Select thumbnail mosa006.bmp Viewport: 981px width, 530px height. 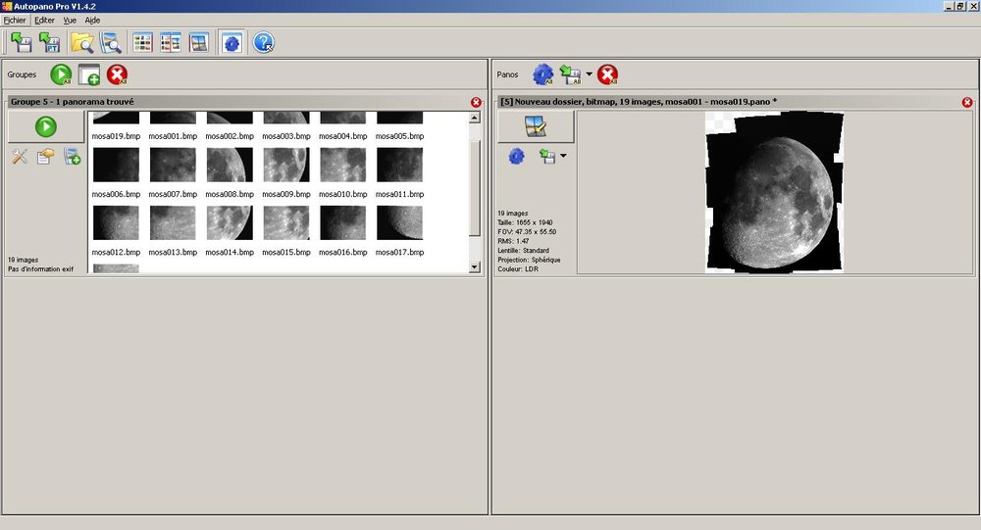[x=116, y=165]
